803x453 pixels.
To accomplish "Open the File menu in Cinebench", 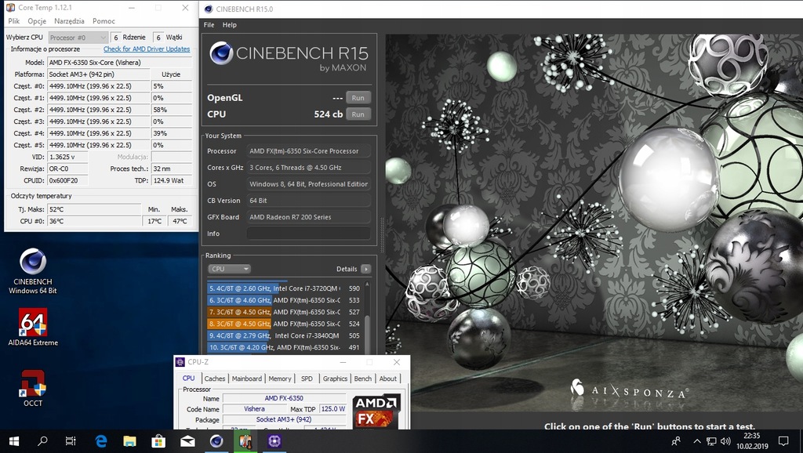I will point(209,24).
